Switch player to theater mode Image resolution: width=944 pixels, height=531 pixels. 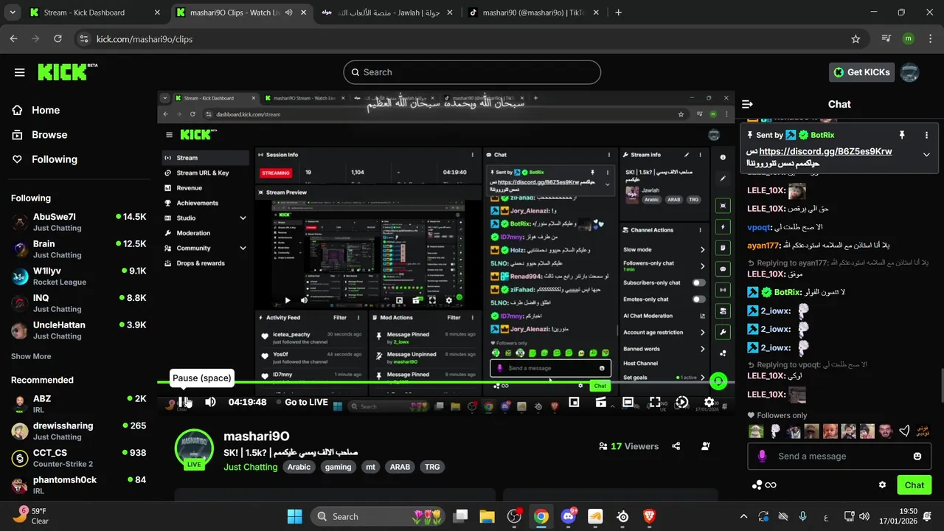(x=628, y=402)
